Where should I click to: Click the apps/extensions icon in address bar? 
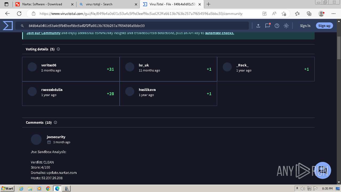264,14
